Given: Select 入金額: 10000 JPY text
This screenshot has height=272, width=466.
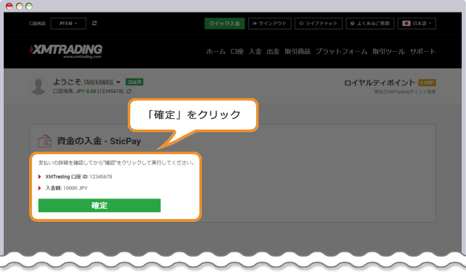Looking at the screenshot, I should pyautogui.click(x=66, y=188).
